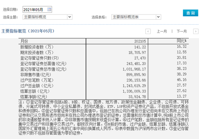Open the 主要指标概览表 table combo box
This screenshot has width=199, height=139.
point(136,17)
